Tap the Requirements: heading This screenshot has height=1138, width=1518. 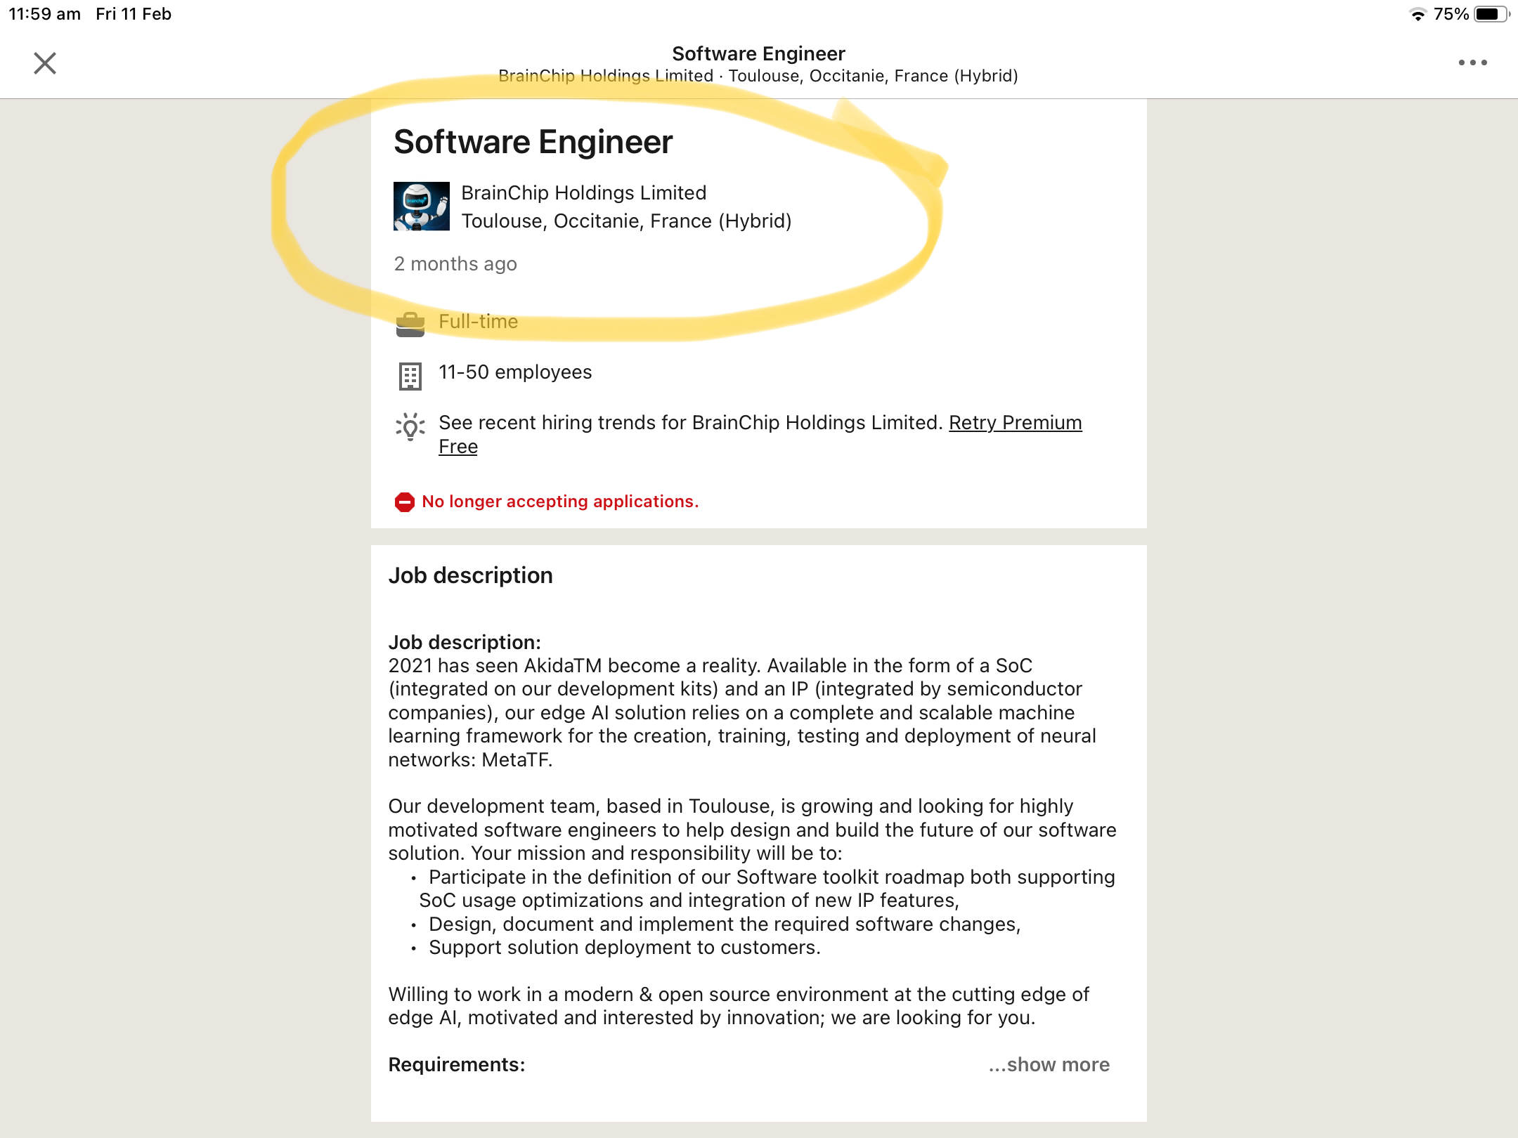pyautogui.click(x=457, y=1064)
